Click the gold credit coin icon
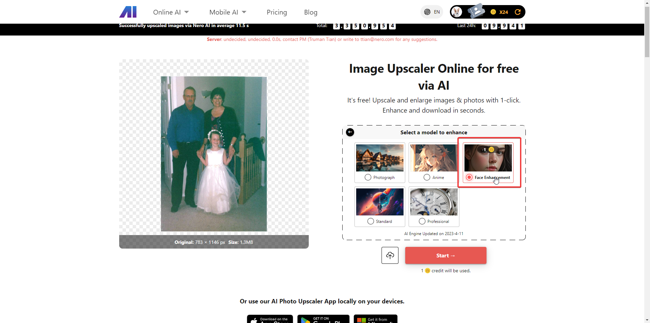The image size is (650, 323). (x=493, y=12)
